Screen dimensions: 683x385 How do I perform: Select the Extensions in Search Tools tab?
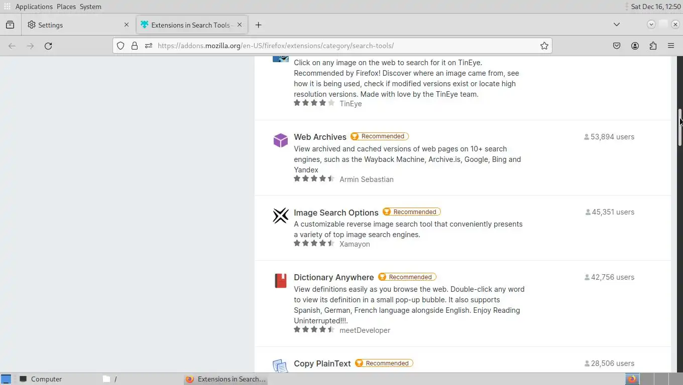(191, 25)
